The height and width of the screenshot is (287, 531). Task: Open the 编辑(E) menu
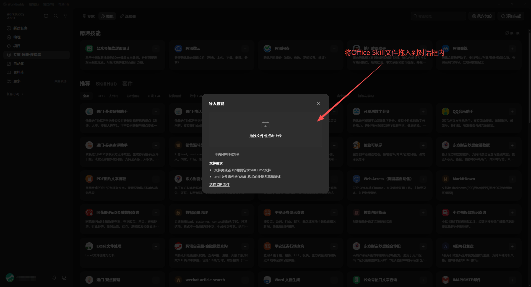coord(34,4)
